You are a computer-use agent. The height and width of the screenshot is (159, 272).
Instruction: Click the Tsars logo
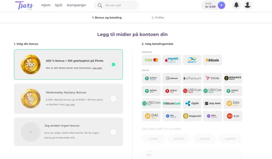(24, 5)
